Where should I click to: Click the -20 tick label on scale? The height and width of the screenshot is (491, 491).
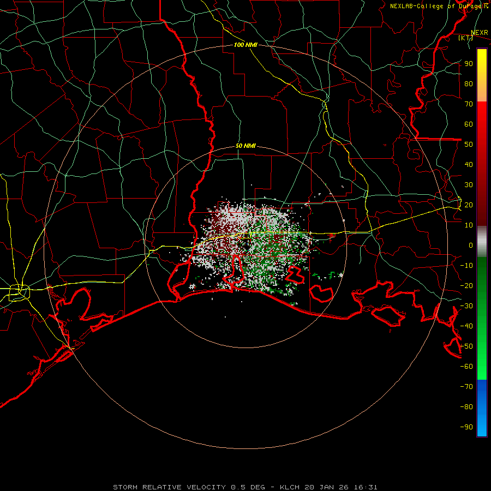coord(466,285)
